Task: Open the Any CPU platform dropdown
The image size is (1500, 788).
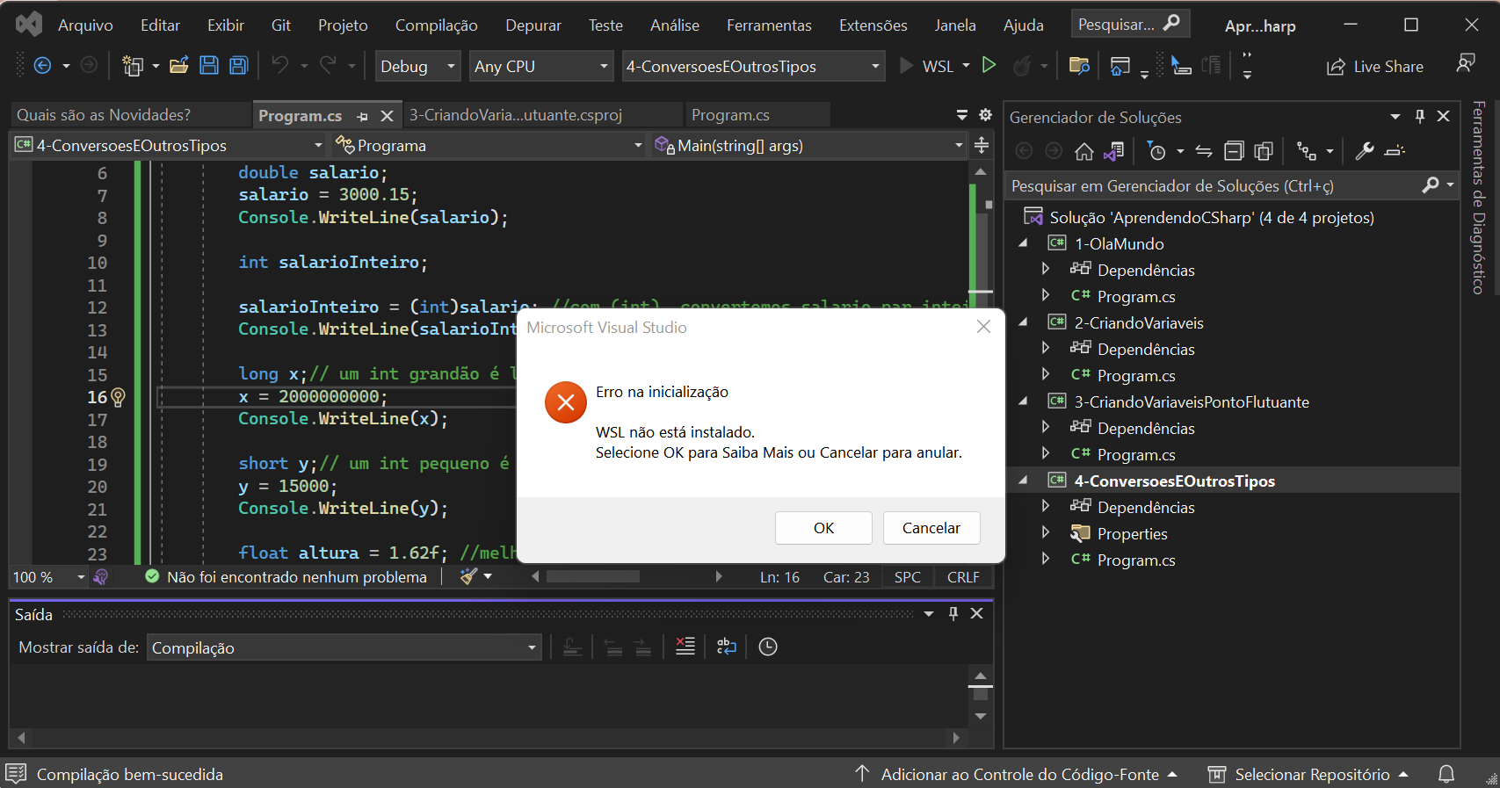Action: (x=541, y=66)
